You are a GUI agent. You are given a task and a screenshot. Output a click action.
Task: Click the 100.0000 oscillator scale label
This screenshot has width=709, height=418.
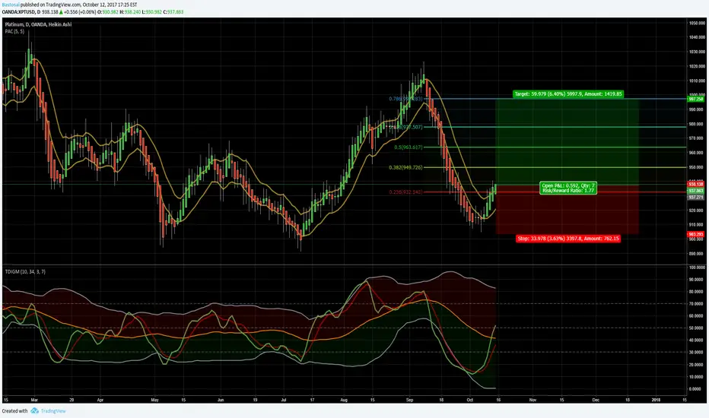[697, 268]
